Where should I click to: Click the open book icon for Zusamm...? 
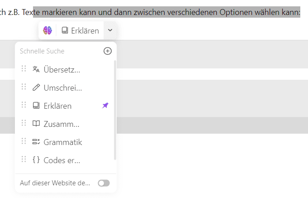click(36, 124)
